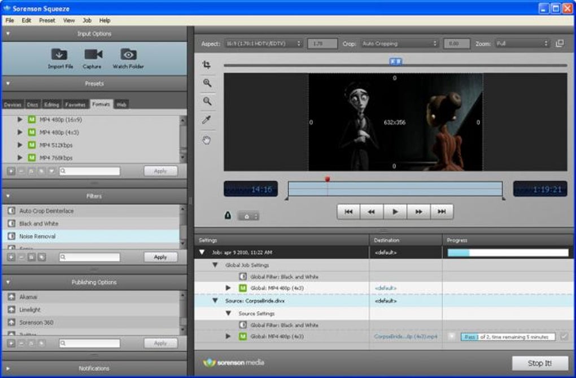Collapse the Global Job Settings node
Viewport: 576px width, 378px height.
click(215, 265)
